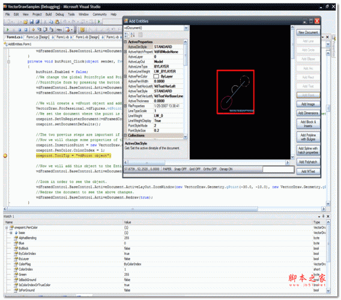Click the Restart debugging icon

(26, 29)
